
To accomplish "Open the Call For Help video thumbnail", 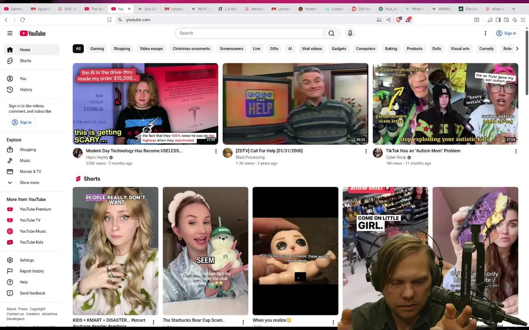I will click(x=295, y=104).
